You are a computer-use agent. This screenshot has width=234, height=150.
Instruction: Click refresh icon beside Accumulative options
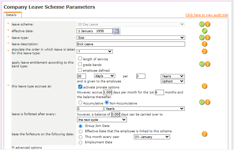pyautogui.click(x=202, y=102)
